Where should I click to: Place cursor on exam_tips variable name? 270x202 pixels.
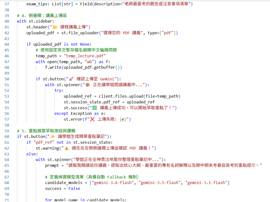(37, 4)
